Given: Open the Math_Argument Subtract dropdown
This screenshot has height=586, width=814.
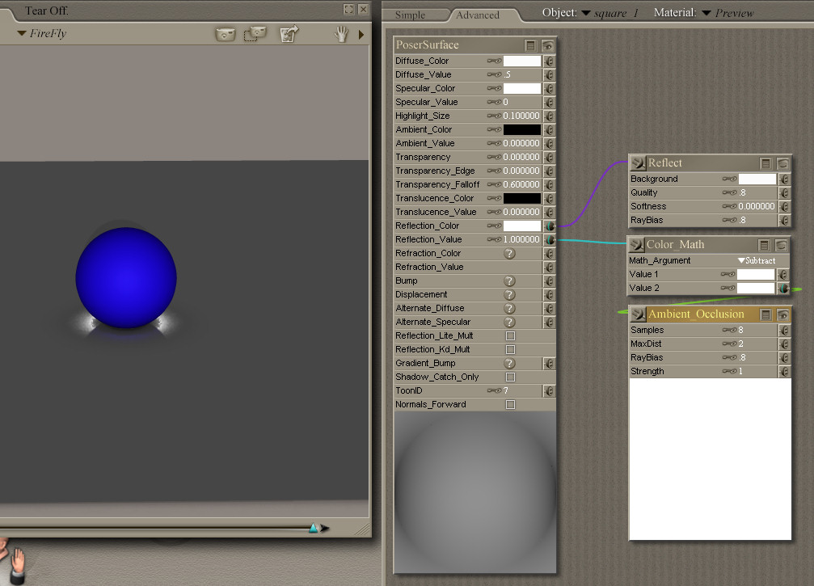Looking at the screenshot, I should (x=757, y=261).
